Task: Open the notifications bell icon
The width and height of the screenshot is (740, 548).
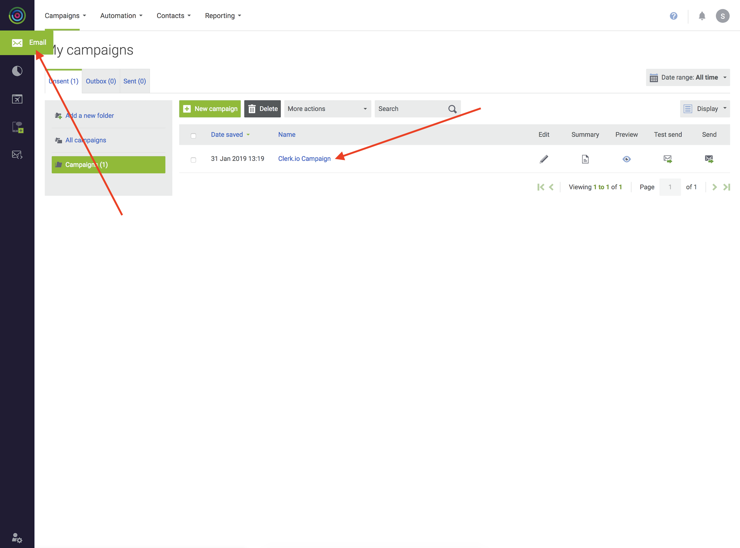Action: pos(702,16)
